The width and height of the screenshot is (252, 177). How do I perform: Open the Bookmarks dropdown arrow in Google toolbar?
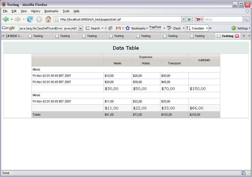pyautogui.click(x=147, y=28)
